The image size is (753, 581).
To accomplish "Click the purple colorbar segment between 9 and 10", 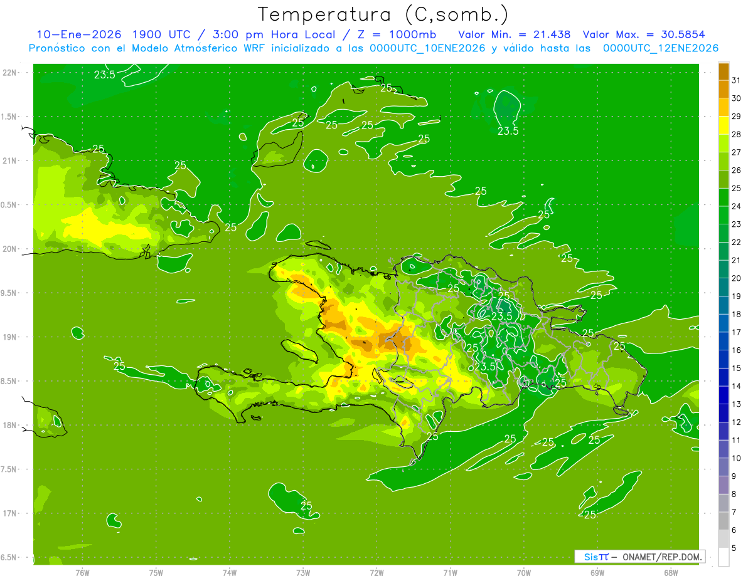I will pos(724,467).
